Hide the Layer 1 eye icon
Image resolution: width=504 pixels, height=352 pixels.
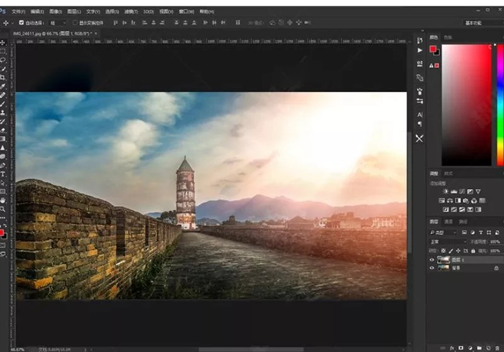click(x=432, y=259)
